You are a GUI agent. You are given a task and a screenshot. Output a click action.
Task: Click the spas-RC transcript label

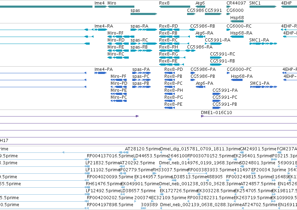click(x=139, y=40)
